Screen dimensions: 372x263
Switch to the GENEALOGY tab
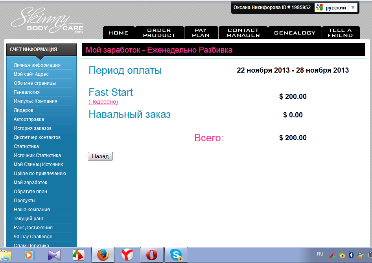295,33
